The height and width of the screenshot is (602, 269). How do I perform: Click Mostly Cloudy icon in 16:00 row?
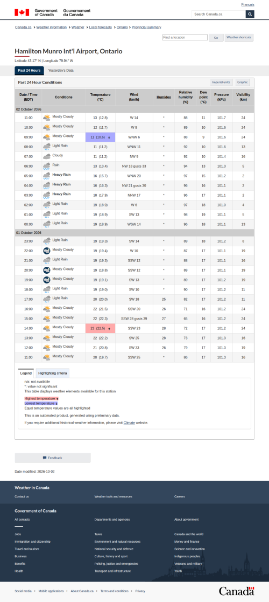click(x=47, y=309)
